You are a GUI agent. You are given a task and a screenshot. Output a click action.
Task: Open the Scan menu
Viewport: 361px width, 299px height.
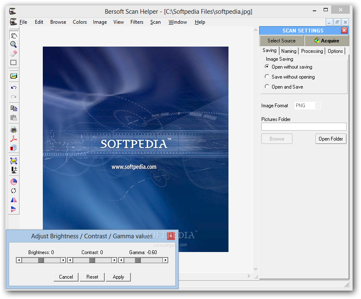click(x=155, y=22)
